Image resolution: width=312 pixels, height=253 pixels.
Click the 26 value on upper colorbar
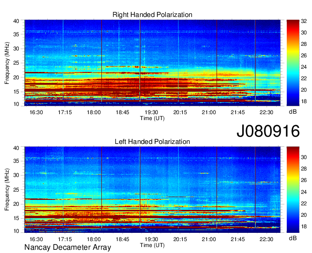[x=304, y=55]
